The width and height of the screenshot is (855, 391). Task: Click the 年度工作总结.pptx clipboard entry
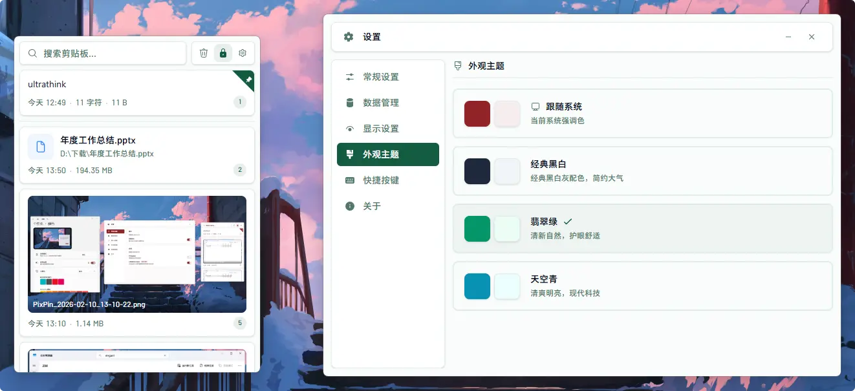pos(136,155)
